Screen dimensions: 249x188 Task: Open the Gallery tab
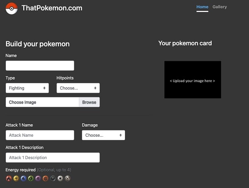tap(220, 7)
